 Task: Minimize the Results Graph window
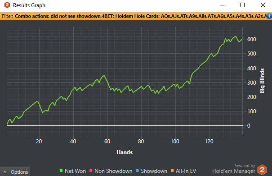coord(222,5)
